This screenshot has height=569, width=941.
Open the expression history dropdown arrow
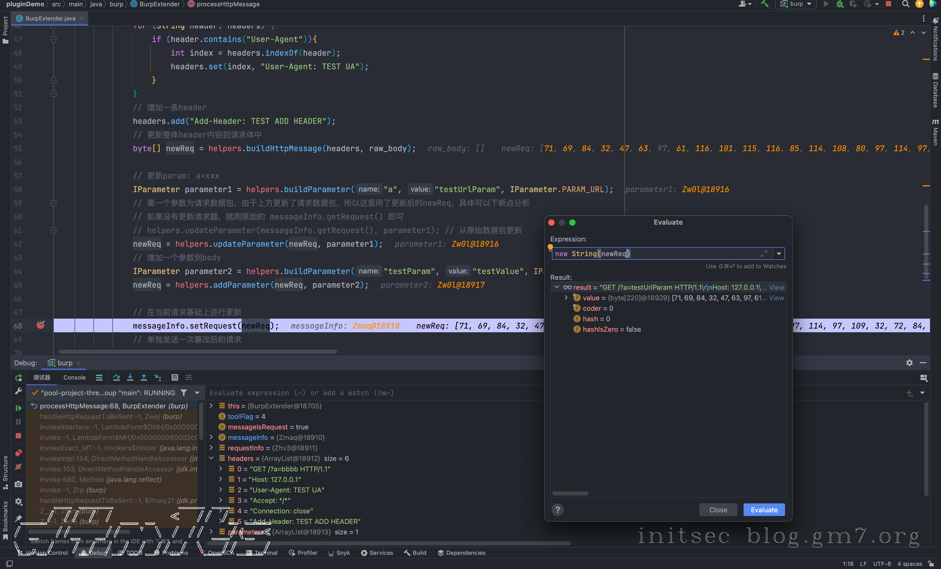(779, 254)
